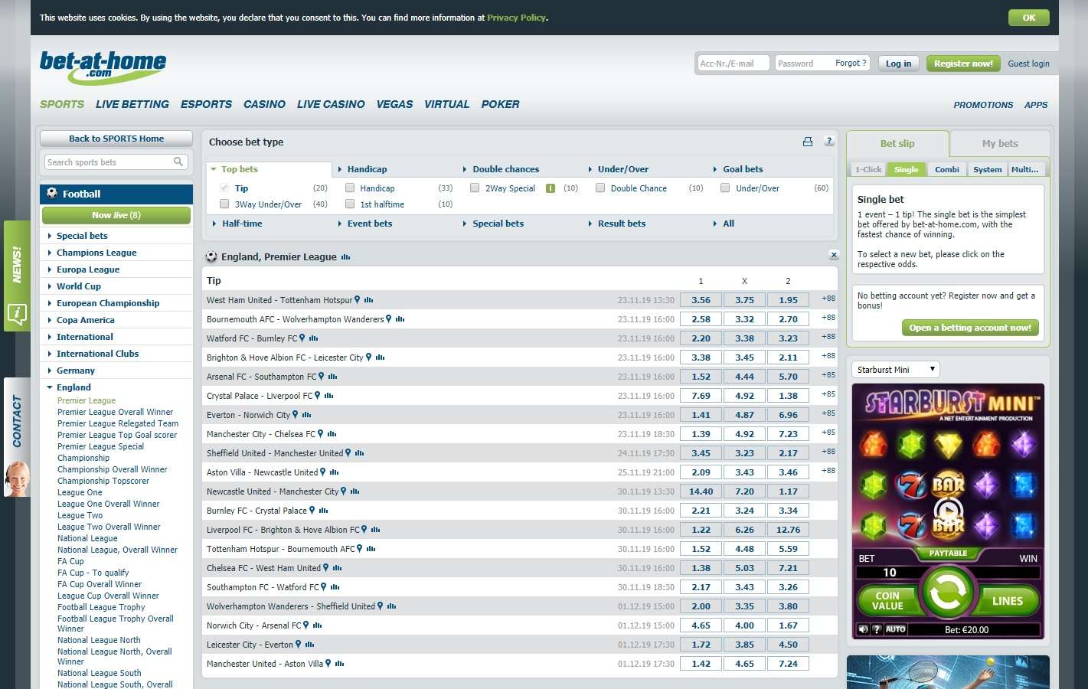Go Back to SPORTS Home
Screen dimensions: 1088x689
pyautogui.click(x=116, y=139)
